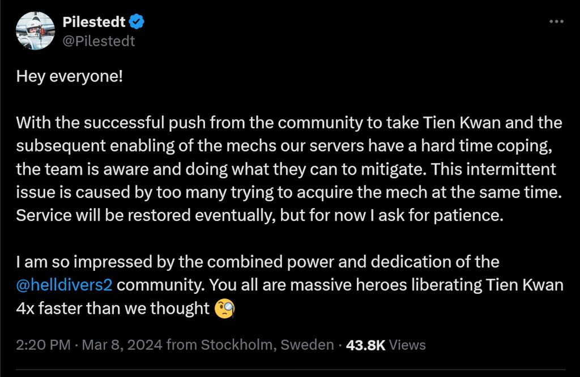Viewport: 580px width, 377px height.
Task: Click the 43.8K view count
Action: (365, 345)
